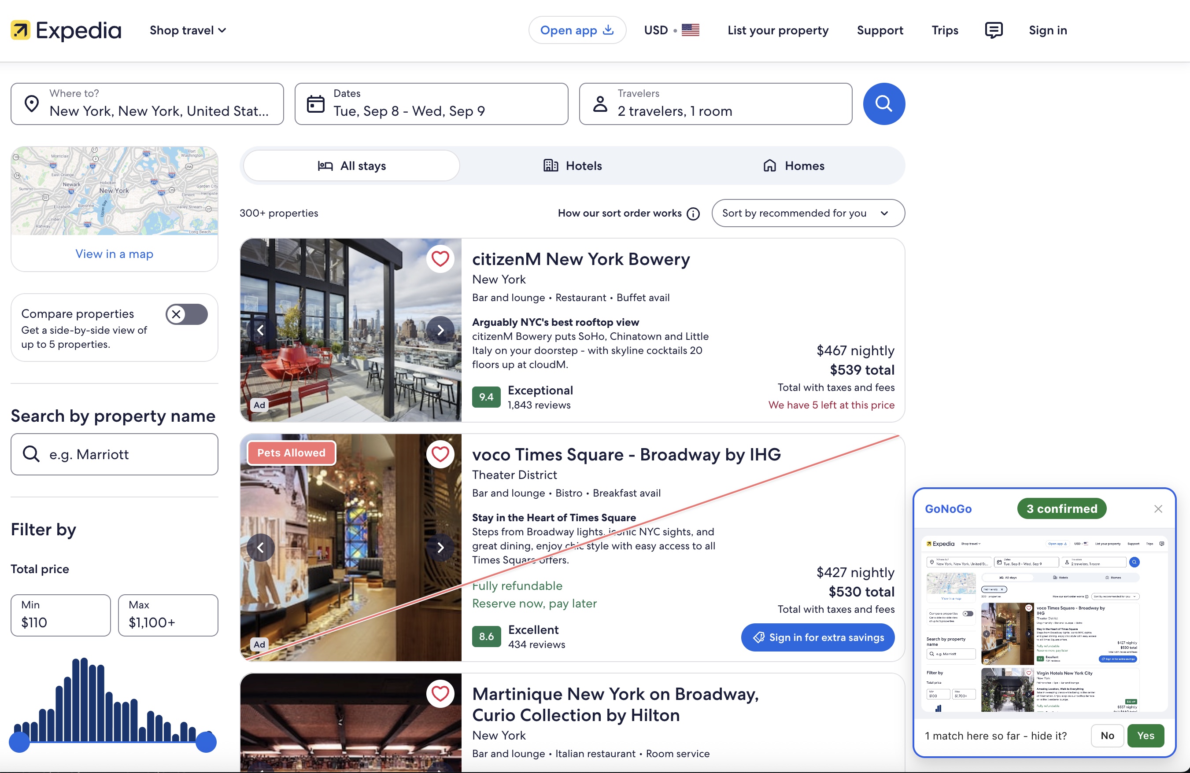The height and width of the screenshot is (773, 1190).
Task: Open Sort by recommended dropdown
Action: pos(808,213)
